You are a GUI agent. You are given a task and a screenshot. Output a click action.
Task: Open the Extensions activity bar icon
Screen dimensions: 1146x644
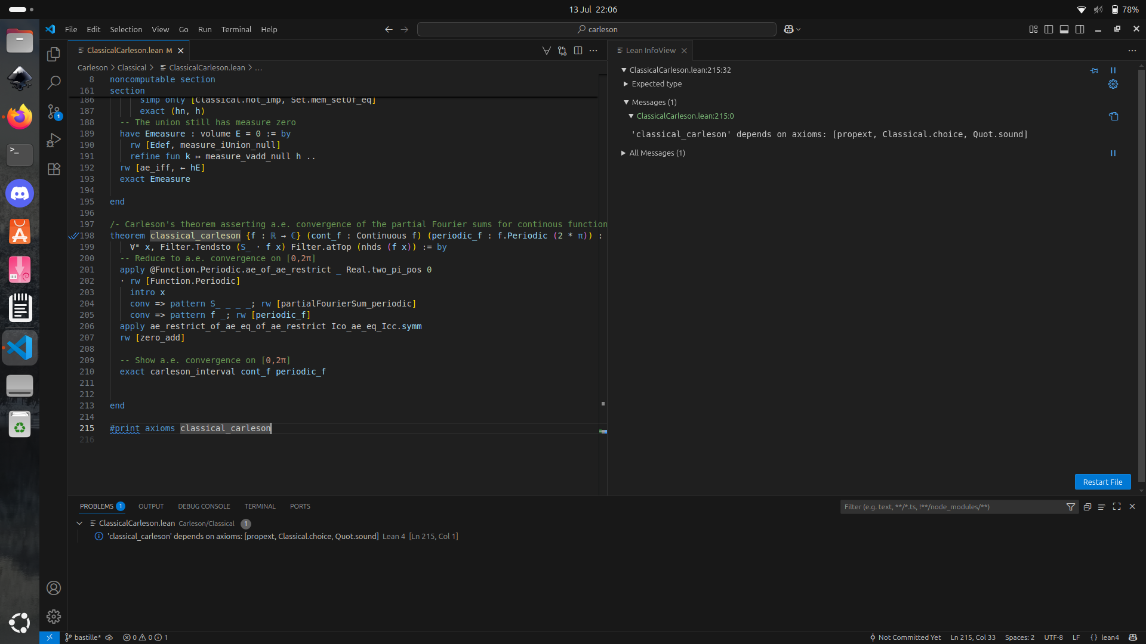click(54, 169)
